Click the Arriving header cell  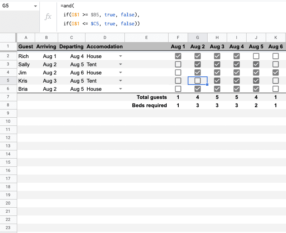tap(46, 46)
